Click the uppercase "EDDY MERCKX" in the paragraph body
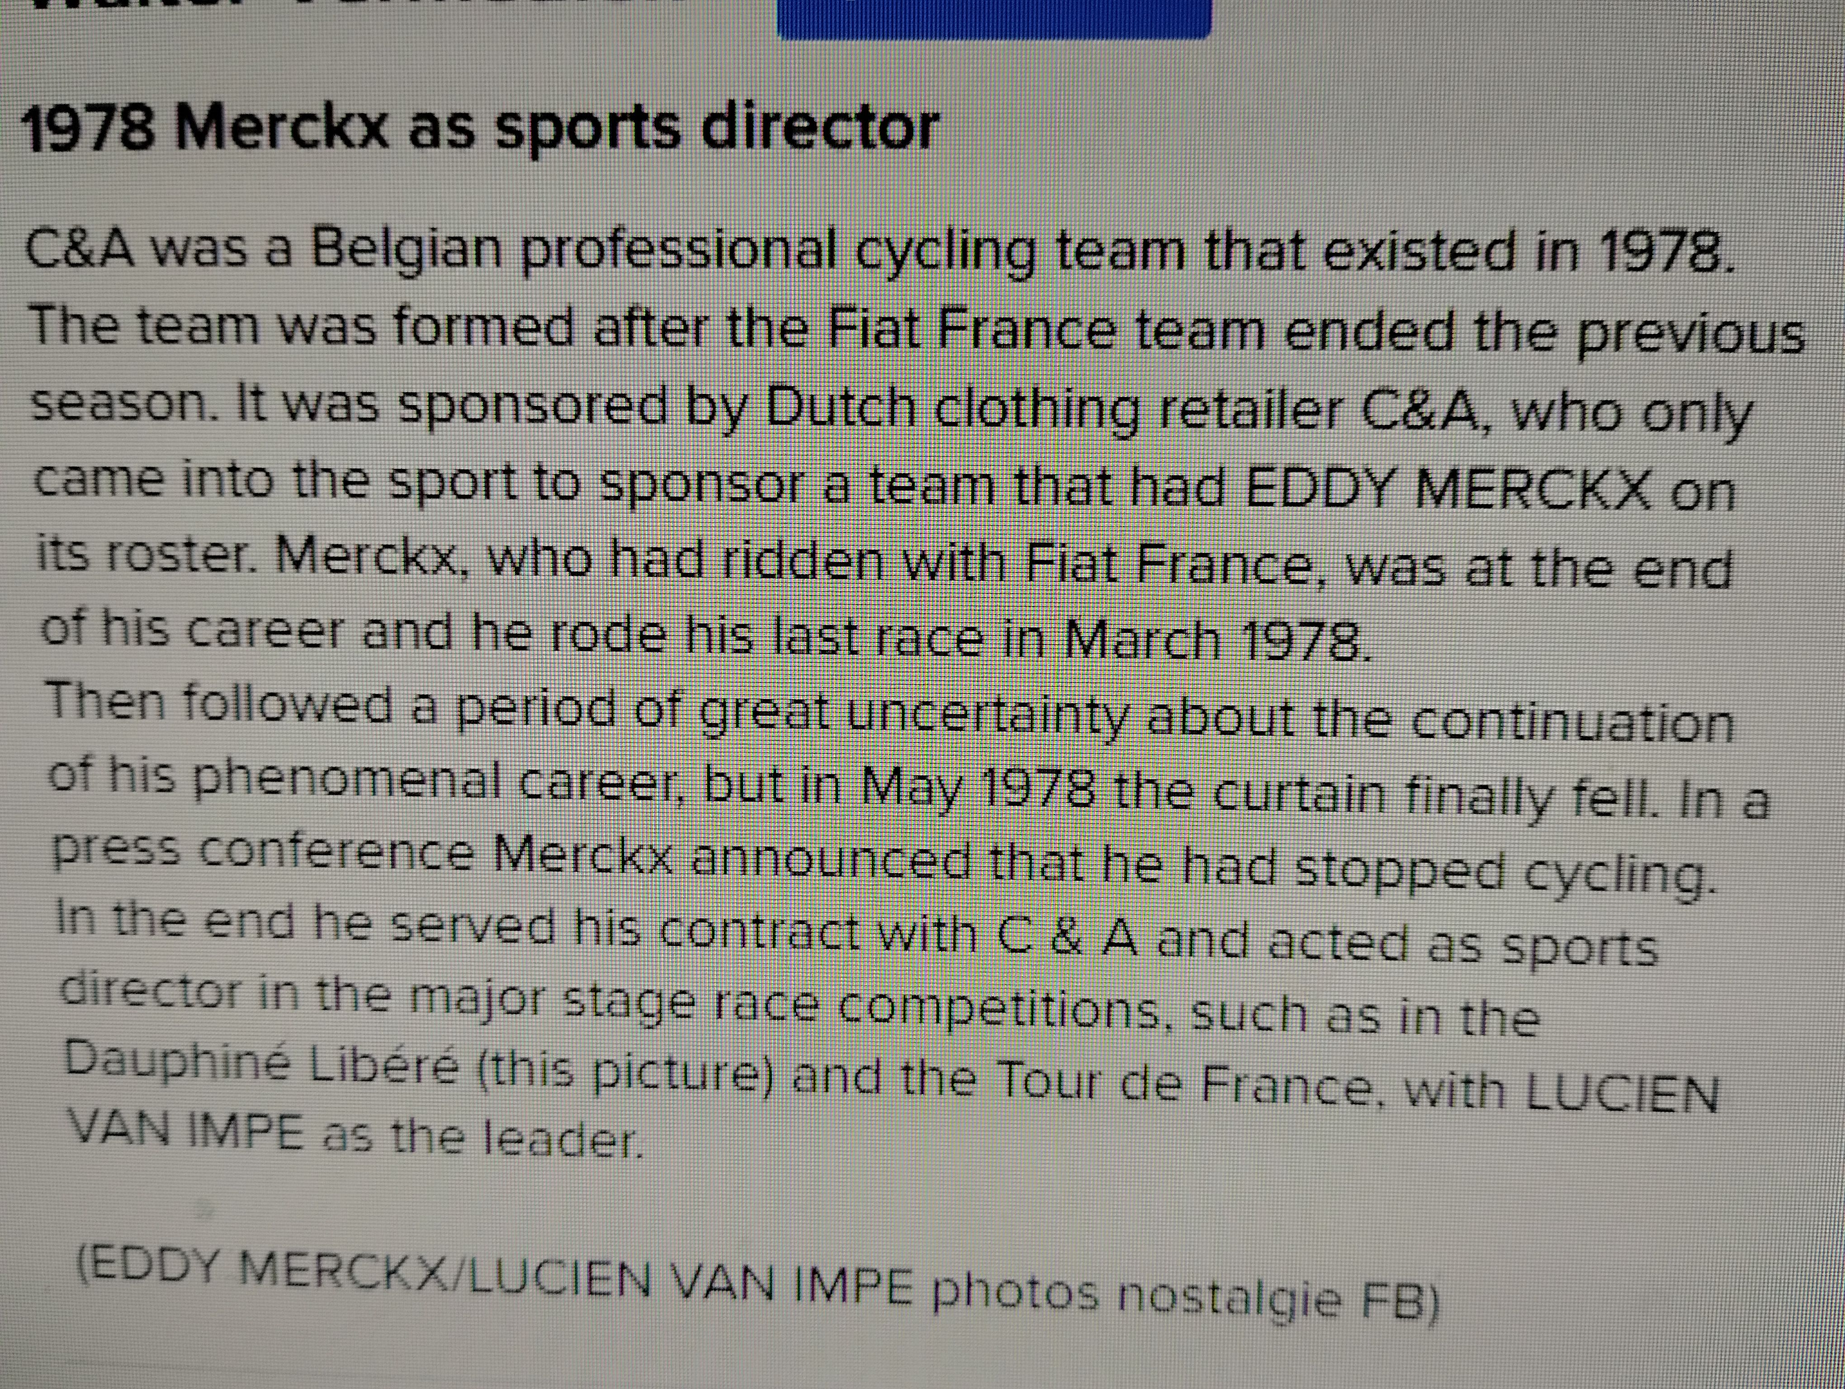Screen dimensions: 1845x1389 1448,489
